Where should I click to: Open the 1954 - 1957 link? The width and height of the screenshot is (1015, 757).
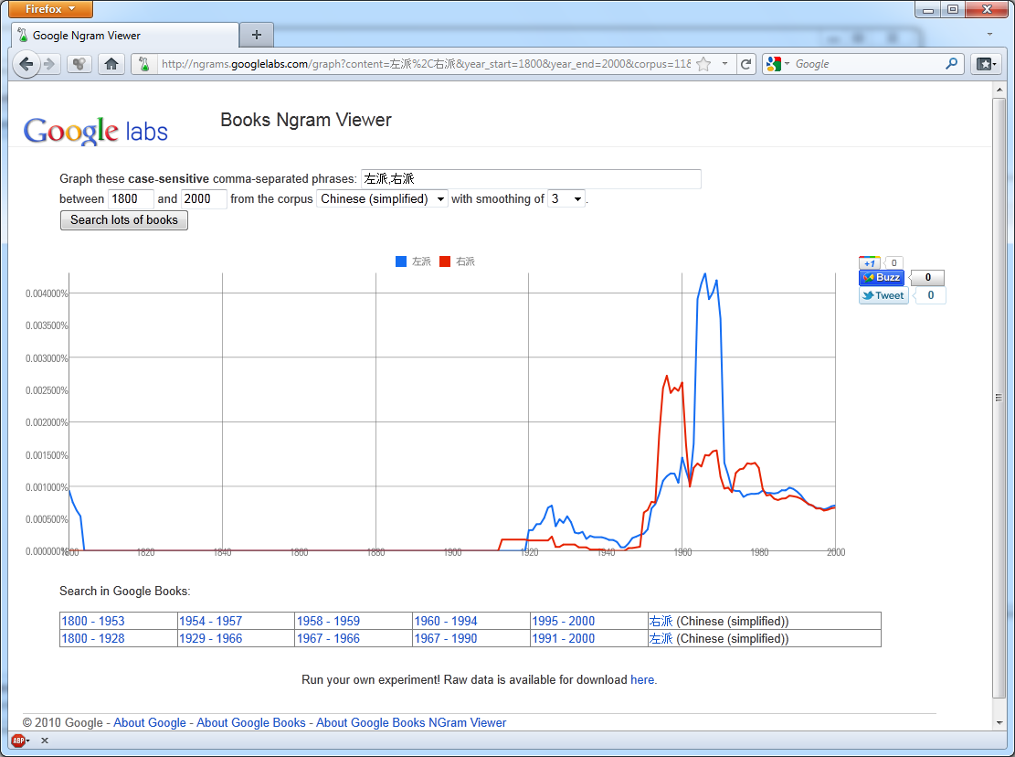210,621
